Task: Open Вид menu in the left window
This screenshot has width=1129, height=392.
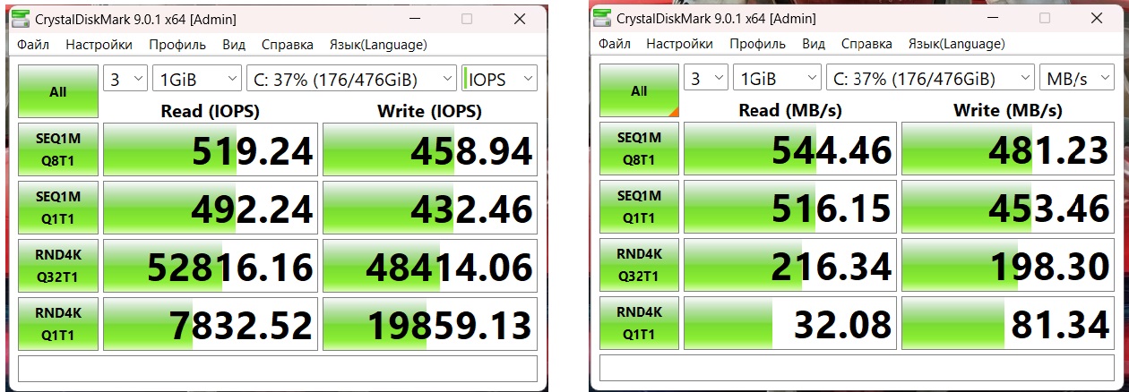Action: point(234,45)
